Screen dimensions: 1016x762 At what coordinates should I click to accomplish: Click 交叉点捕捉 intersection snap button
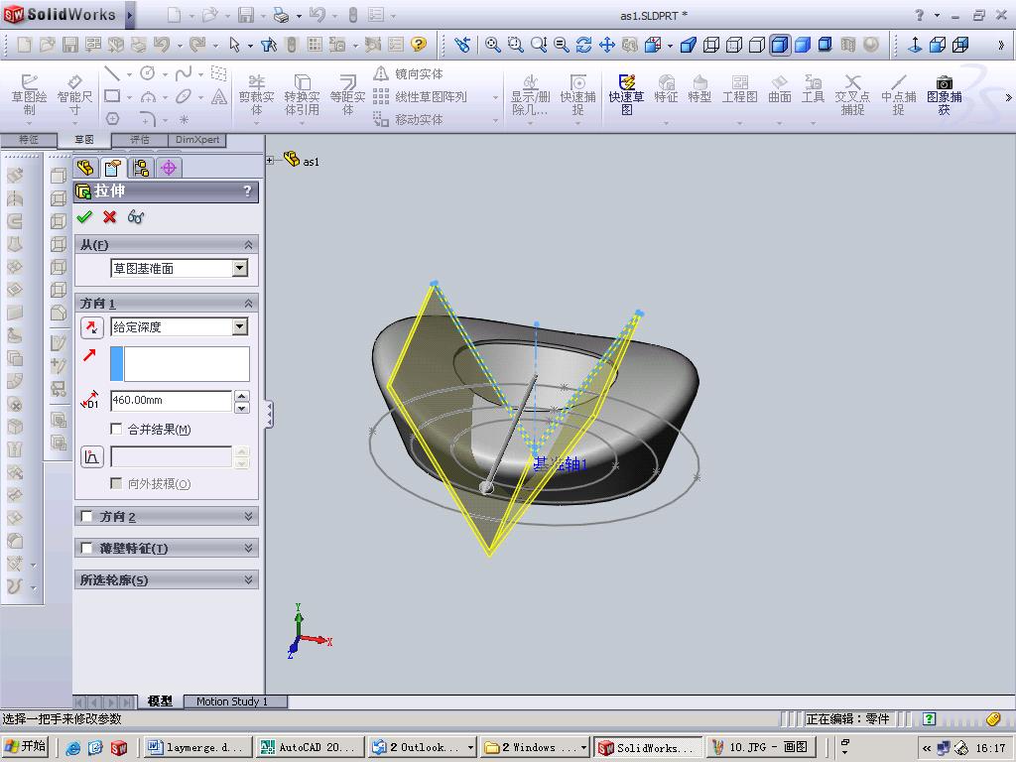852,94
